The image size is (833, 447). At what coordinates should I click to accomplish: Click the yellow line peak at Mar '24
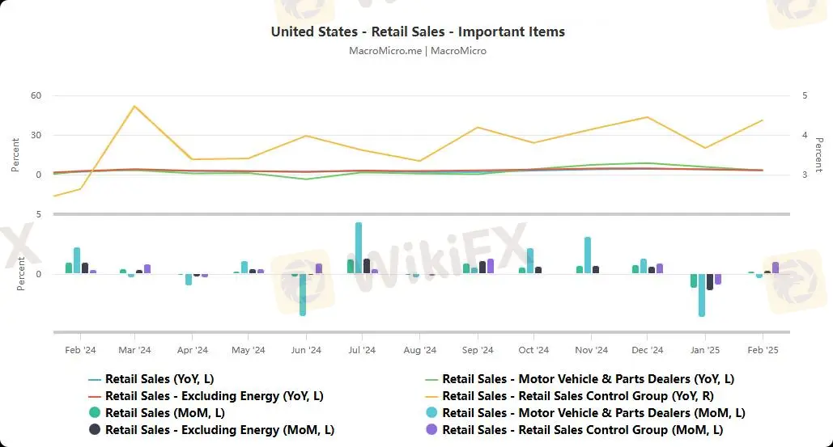(134, 106)
